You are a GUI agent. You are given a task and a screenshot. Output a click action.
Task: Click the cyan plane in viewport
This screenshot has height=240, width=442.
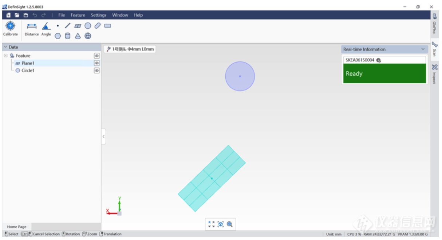(x=212, y=179)
